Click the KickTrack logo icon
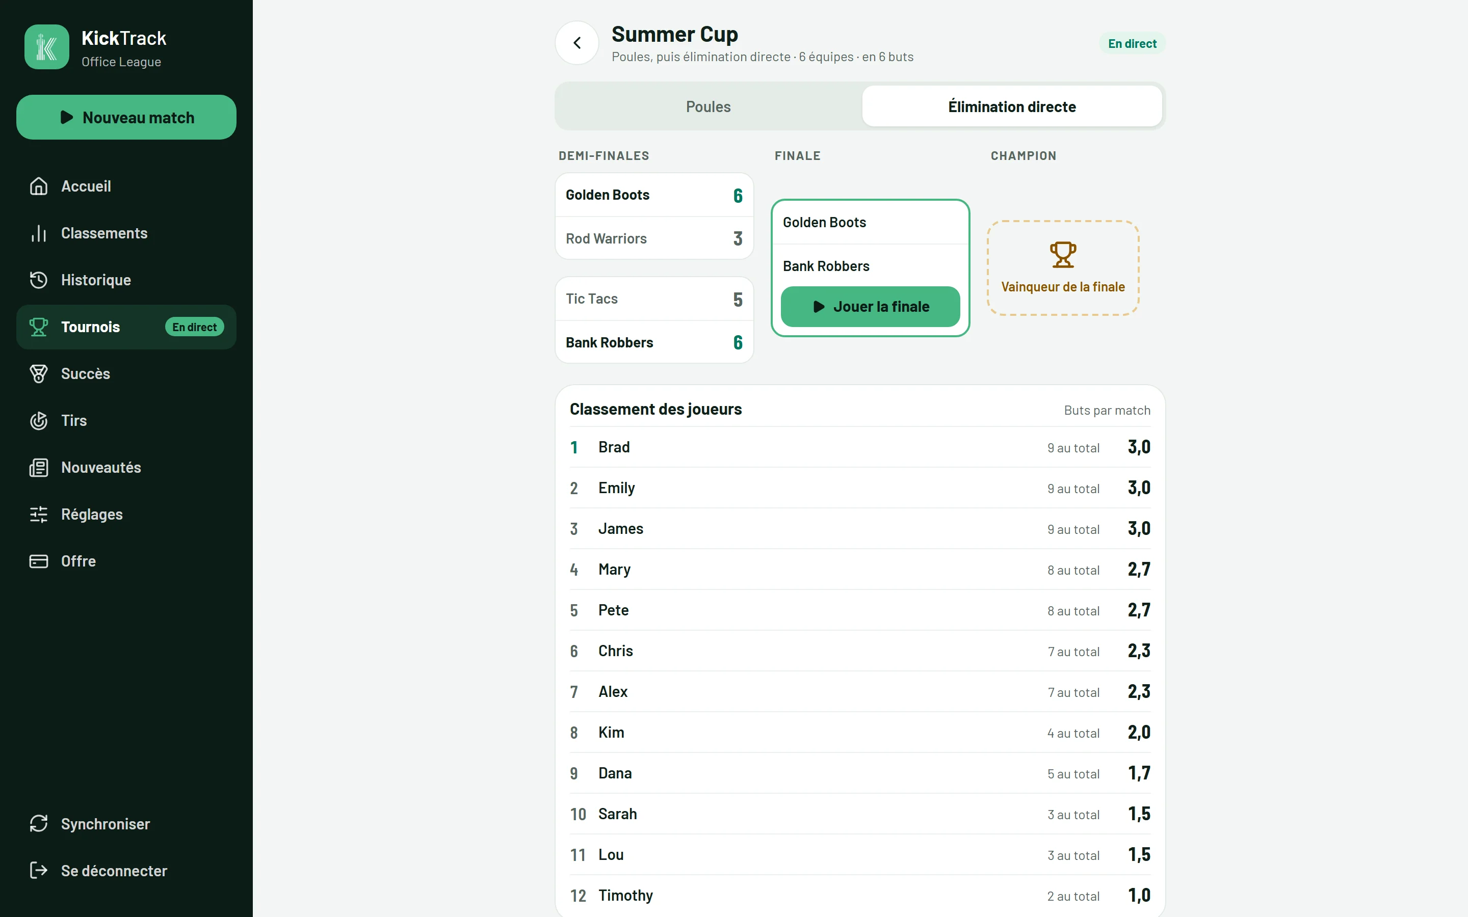The width and height of the screenshot is (1468, 917). 47,47
